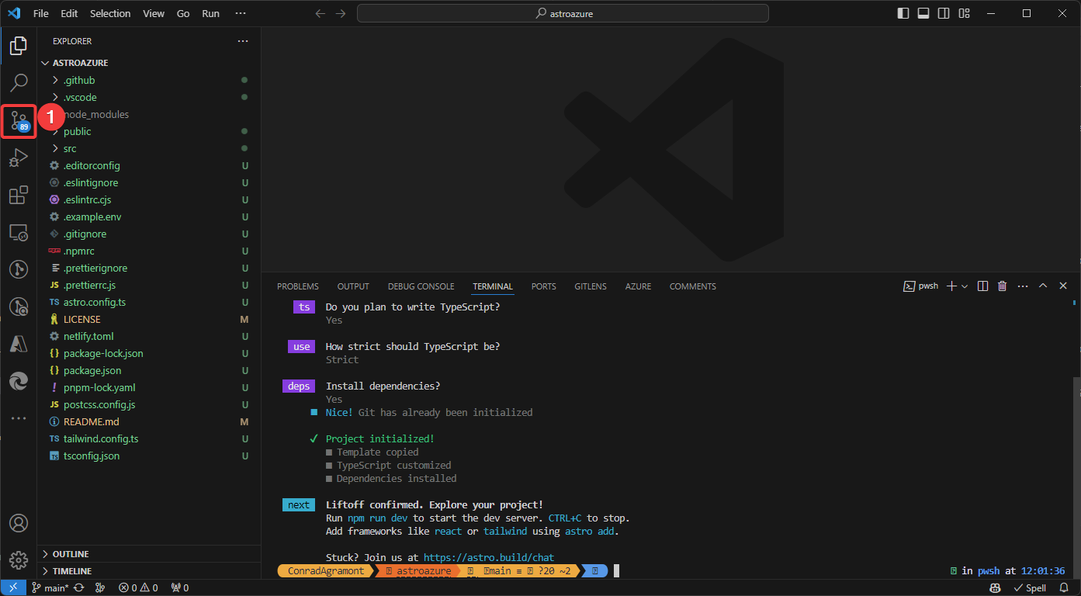Toggle spell checker via Spell status item
The height and width of the screenshot is (596, 1081).
pos(1030,587)
